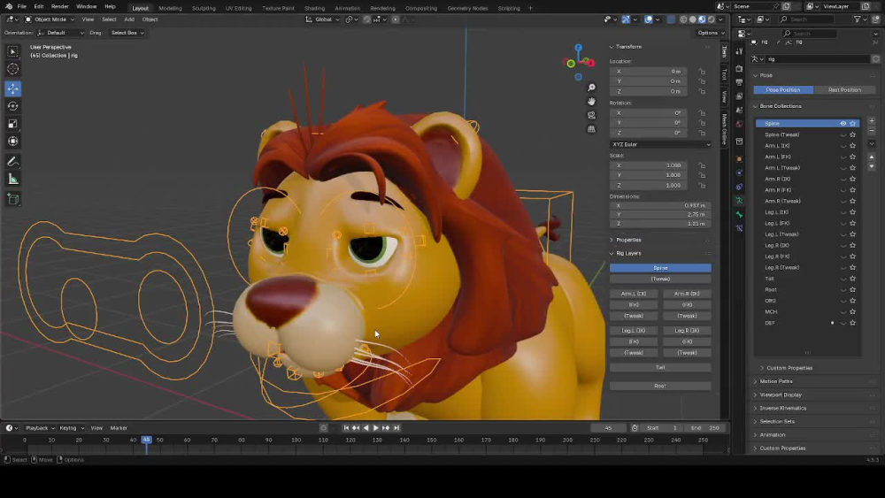The width and height of the screenshot is (885, 498).
Task: Switch to the Shading workspace tab
Action: [x=314, y=9]
